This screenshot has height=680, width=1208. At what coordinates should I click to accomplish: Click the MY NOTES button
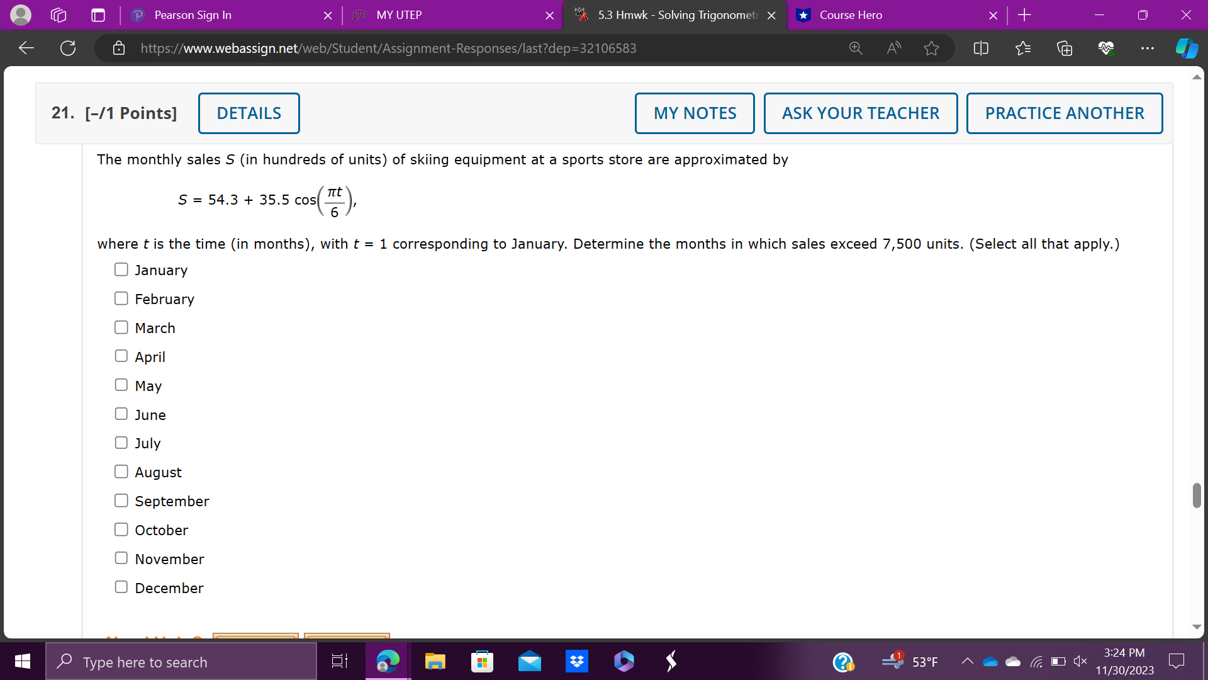(x=694, y=113)
